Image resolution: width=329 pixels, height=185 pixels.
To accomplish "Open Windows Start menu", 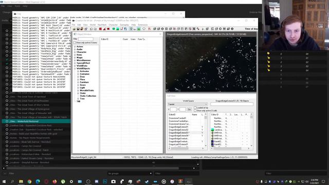I will pos(4,181).
